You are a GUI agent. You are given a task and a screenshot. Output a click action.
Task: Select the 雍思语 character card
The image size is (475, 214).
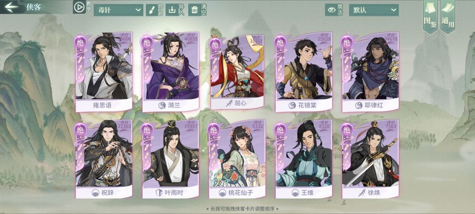(104, 72)
